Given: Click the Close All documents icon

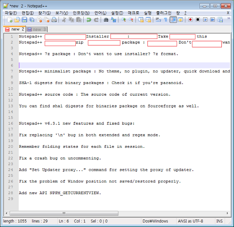Looking at the screenshot, I should click(x=47, y=20).
